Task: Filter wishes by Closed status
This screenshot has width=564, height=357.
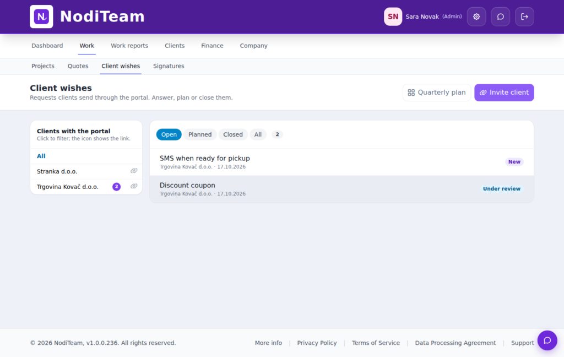Action: pyautogui.click(x=233, y=134)
